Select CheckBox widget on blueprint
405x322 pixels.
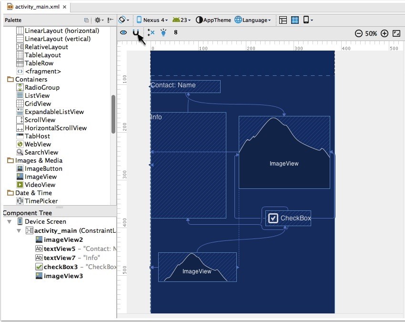[288, 218]
